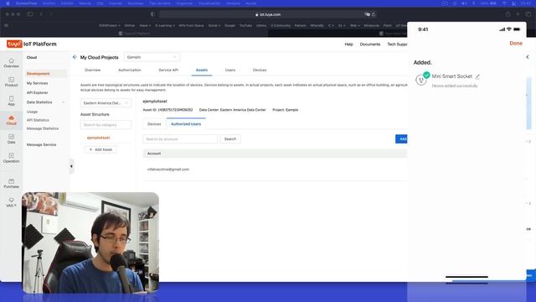Screen dimensions: 536x302
Task: Open Development in the Cloud menu
Action: [x=39, y=74]
